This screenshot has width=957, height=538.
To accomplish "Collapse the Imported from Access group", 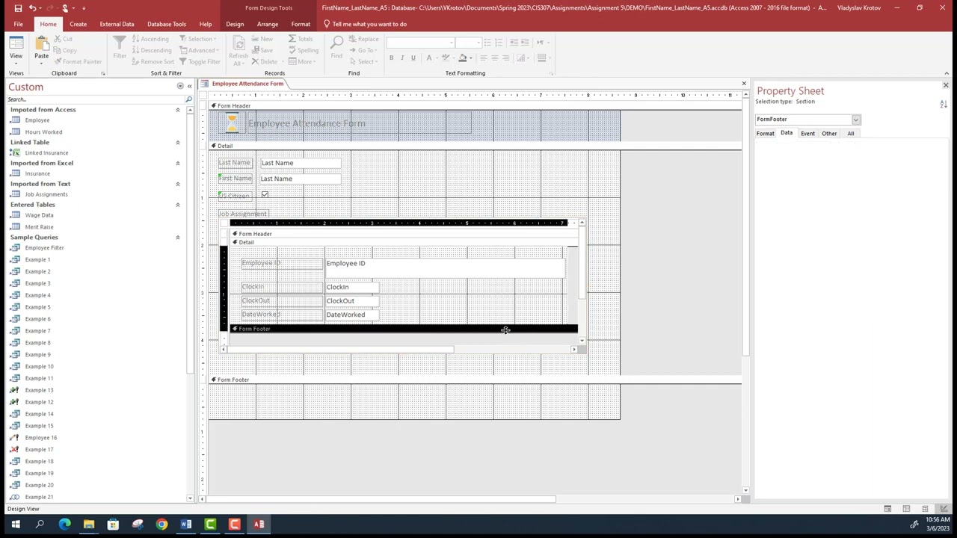I will 178,110.
